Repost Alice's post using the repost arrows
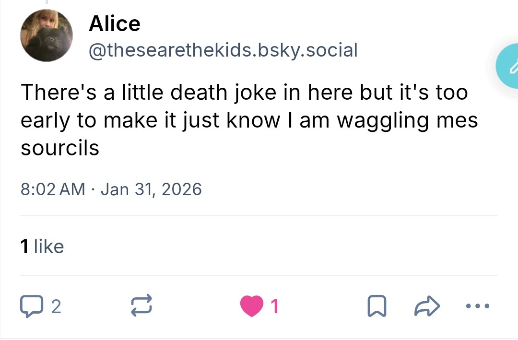Screen dimensions: 518x340 pos(142,306)
